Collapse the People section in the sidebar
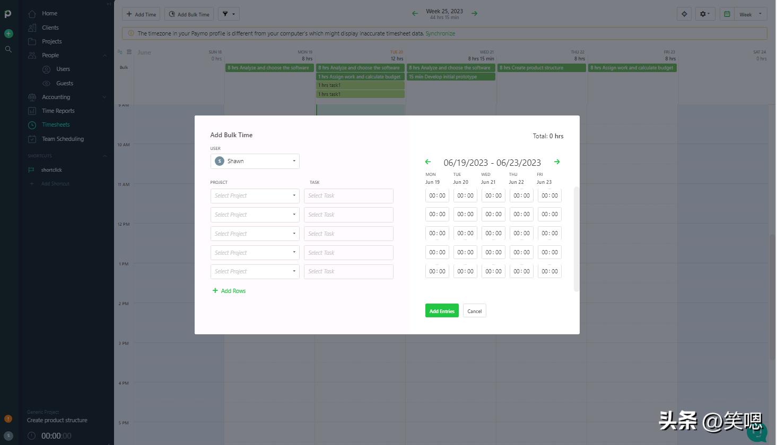 click(x=104, y=56)
